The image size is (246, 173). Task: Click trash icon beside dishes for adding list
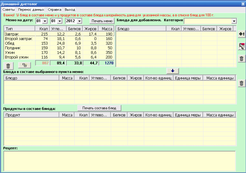[x=241, y=59]
